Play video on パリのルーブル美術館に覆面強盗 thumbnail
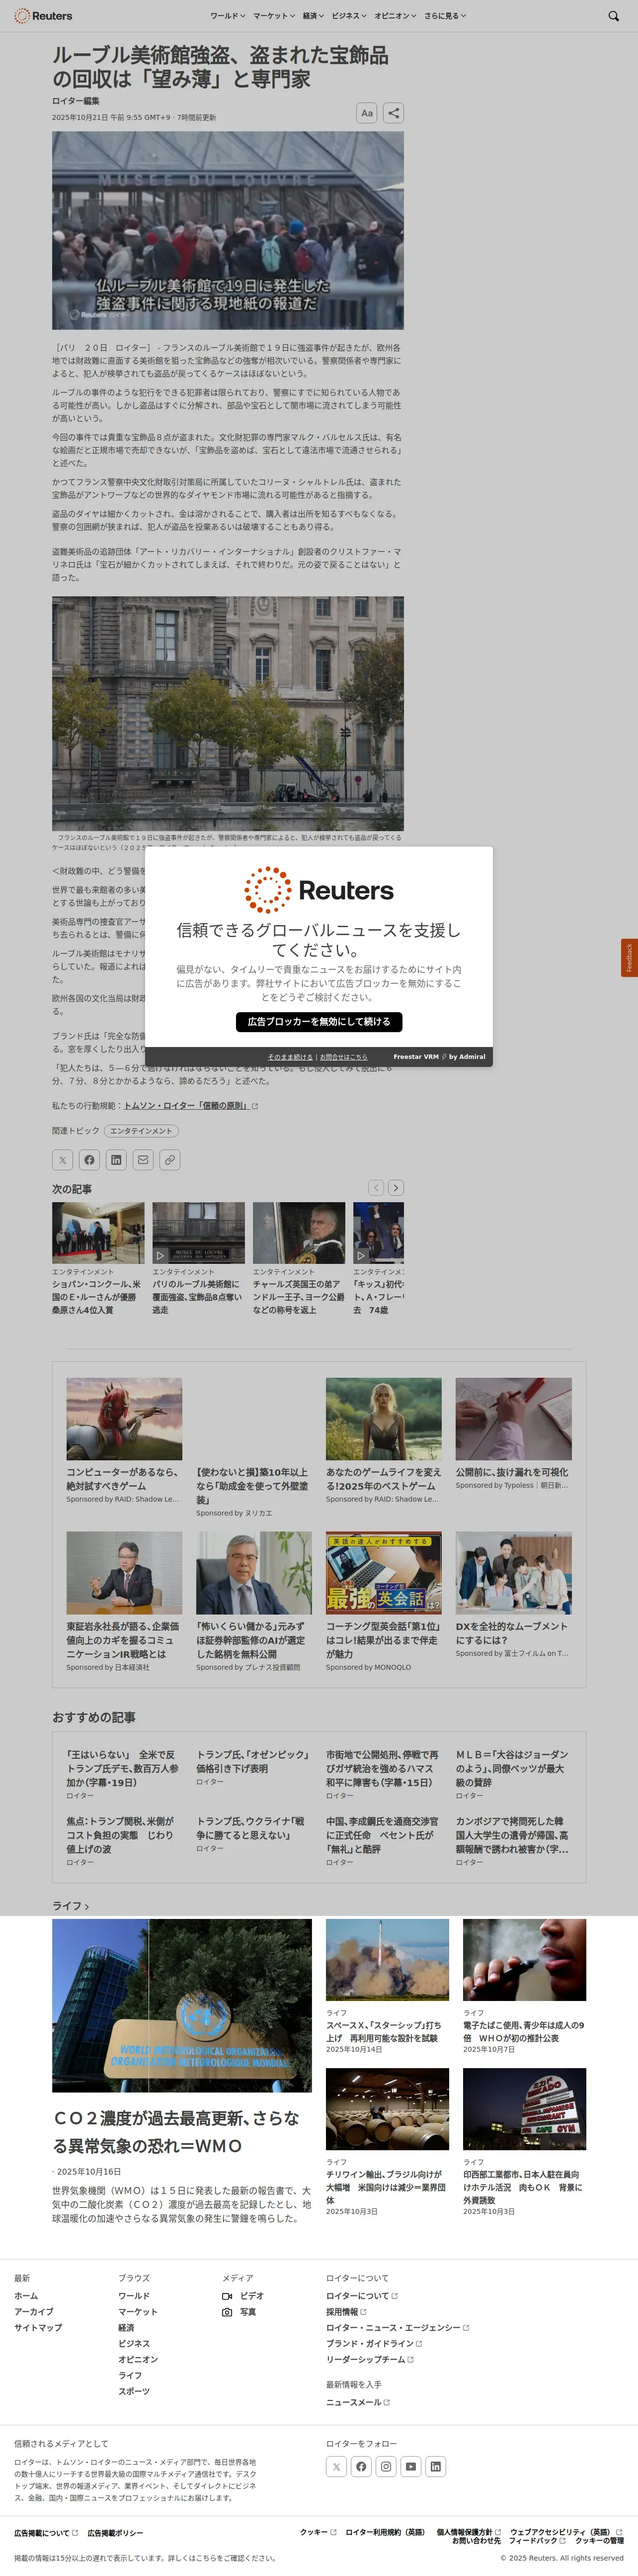638x2576 pixels. coord(161,1255)
